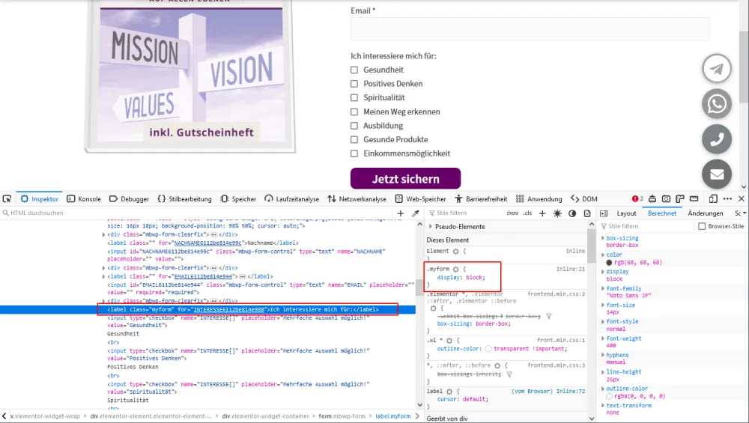Switch to the Debugger tab
Image resolution: width=749 pixels, height=423 pixels.
[x=129, y=198]
